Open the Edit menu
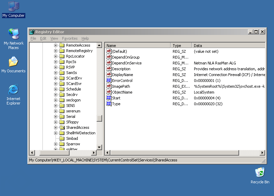The height and width of the screenshot is (196, 274). [43, 38]
